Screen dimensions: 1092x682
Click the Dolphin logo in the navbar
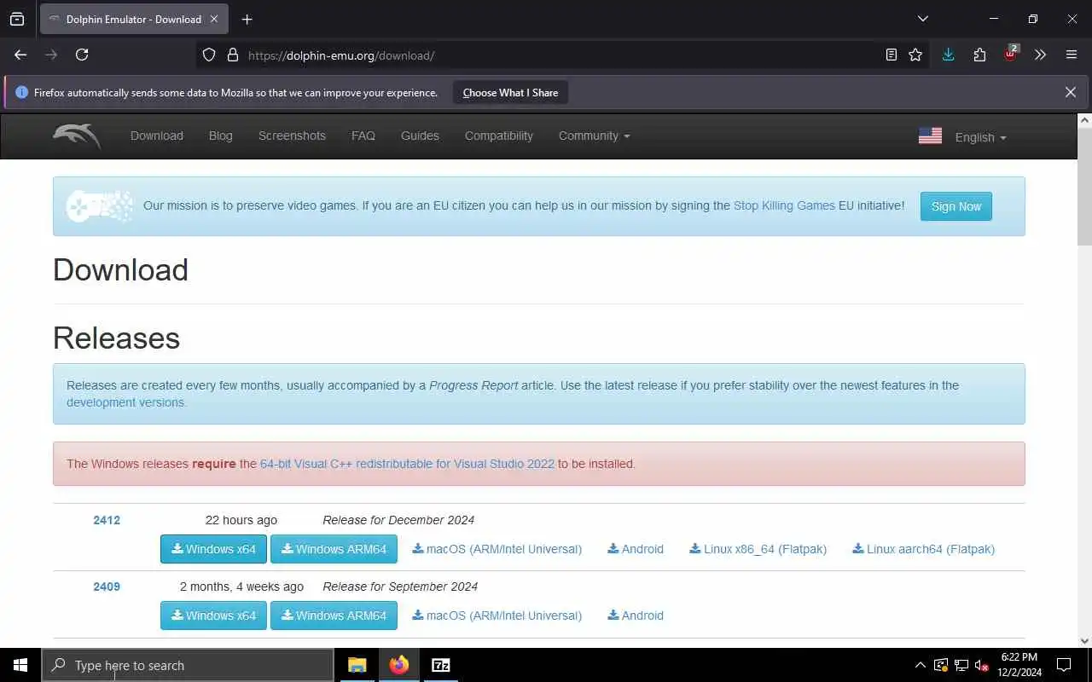77,136
